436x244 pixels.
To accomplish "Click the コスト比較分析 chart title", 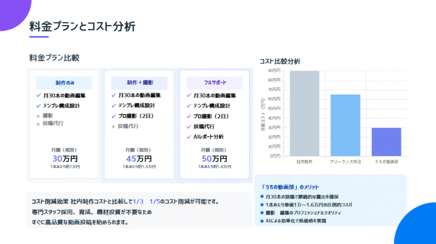I will (280, 61).
